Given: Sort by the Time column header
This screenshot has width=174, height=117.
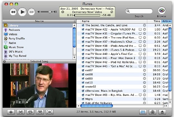Looking at the screenshot, I should tap(154, 21).
